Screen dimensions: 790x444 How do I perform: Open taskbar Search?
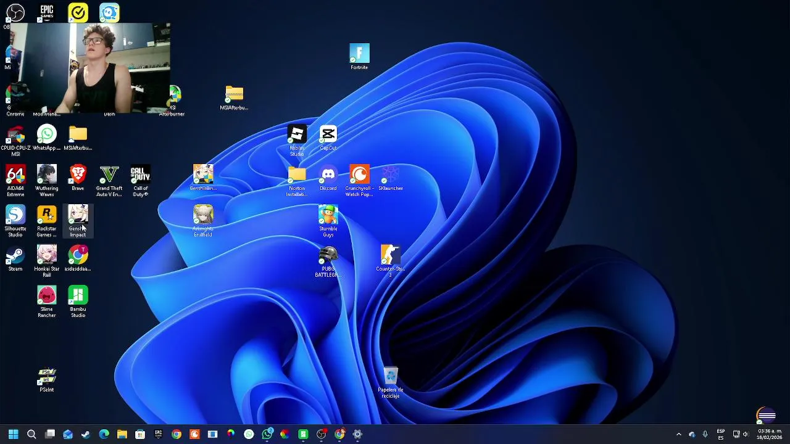coord(31,434)
